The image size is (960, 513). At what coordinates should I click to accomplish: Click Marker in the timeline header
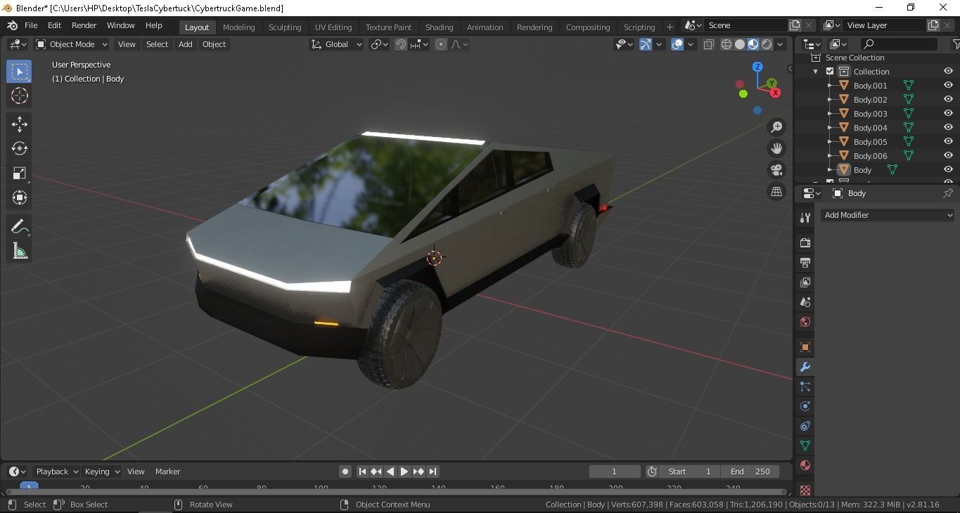click(167, 472)
